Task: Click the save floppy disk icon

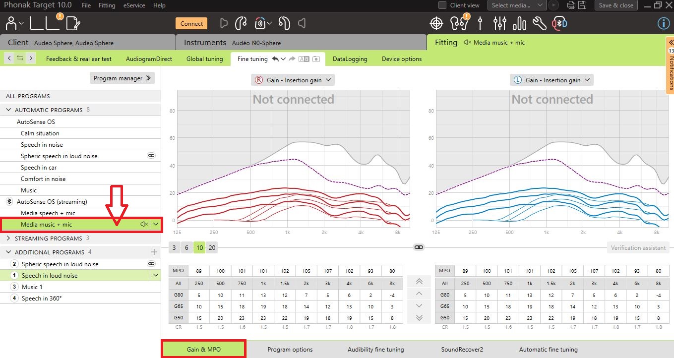Action: 582,5
